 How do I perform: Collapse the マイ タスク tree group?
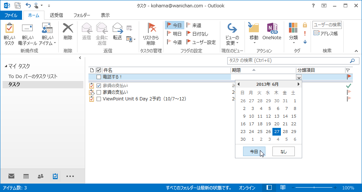coord(6,66)
